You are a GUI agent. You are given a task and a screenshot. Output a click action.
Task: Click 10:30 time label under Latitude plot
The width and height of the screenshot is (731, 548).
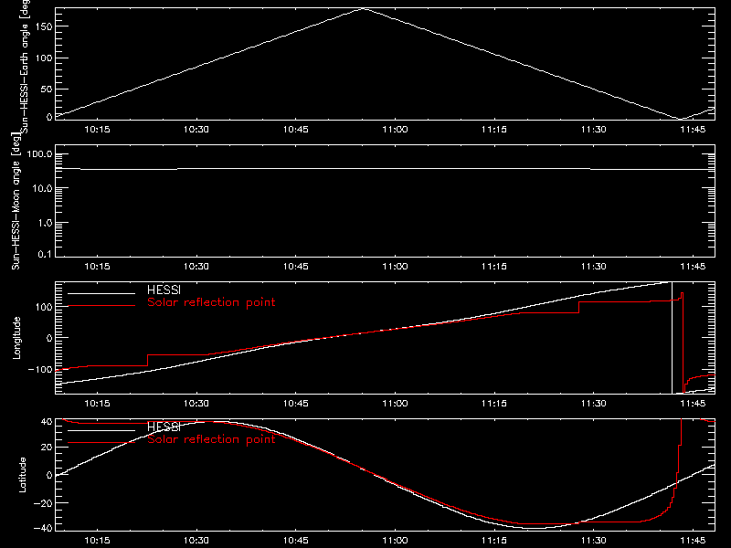click(x=196, y=541)
